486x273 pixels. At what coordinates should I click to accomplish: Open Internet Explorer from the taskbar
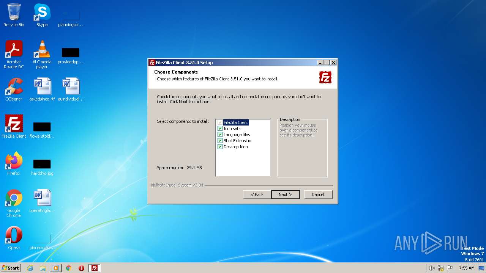(30, 268)
